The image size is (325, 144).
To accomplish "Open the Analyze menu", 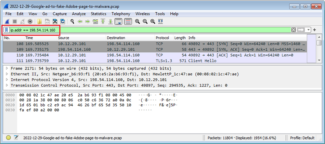I will click(x=79, y=14).
